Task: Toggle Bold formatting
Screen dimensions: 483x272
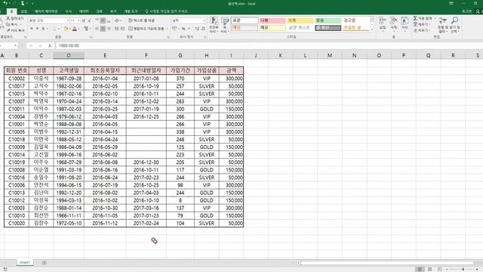Action: 32,29
